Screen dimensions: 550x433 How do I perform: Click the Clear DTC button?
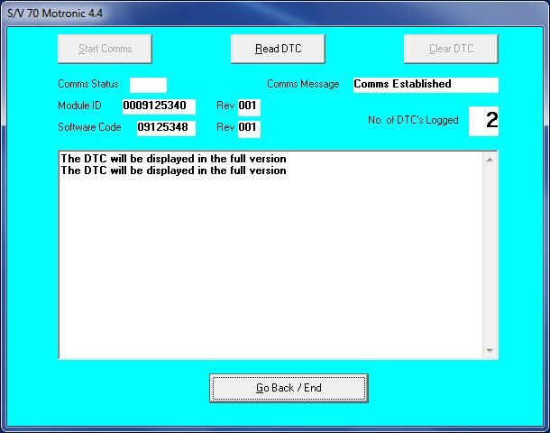pos(451,49)
